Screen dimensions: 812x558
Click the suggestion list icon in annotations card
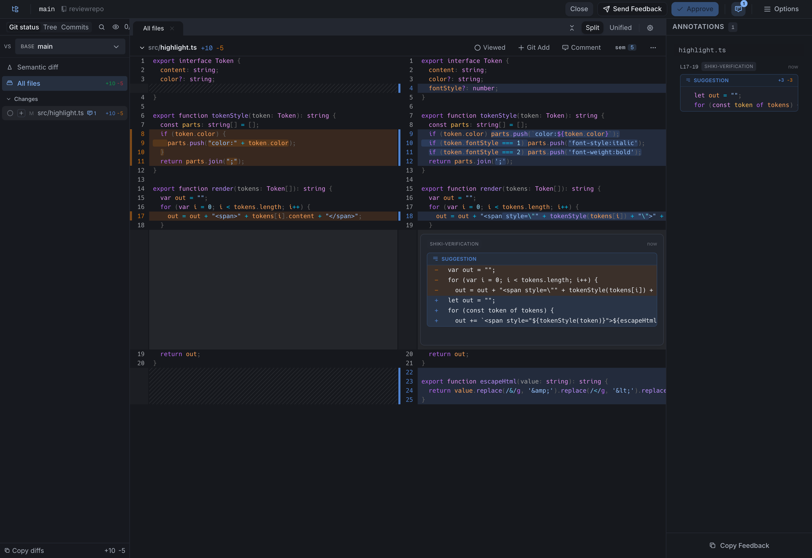688,80
